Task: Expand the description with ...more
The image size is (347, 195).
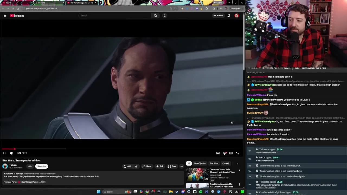Action: coord(43,182)
